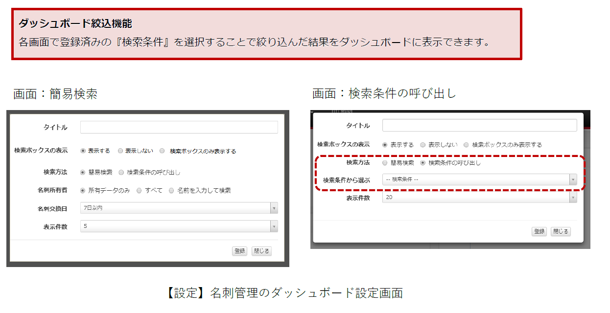This screenshot has height=313, width=610.
Task: Click the 名刺交換日 field label
Action: (52, 209)
